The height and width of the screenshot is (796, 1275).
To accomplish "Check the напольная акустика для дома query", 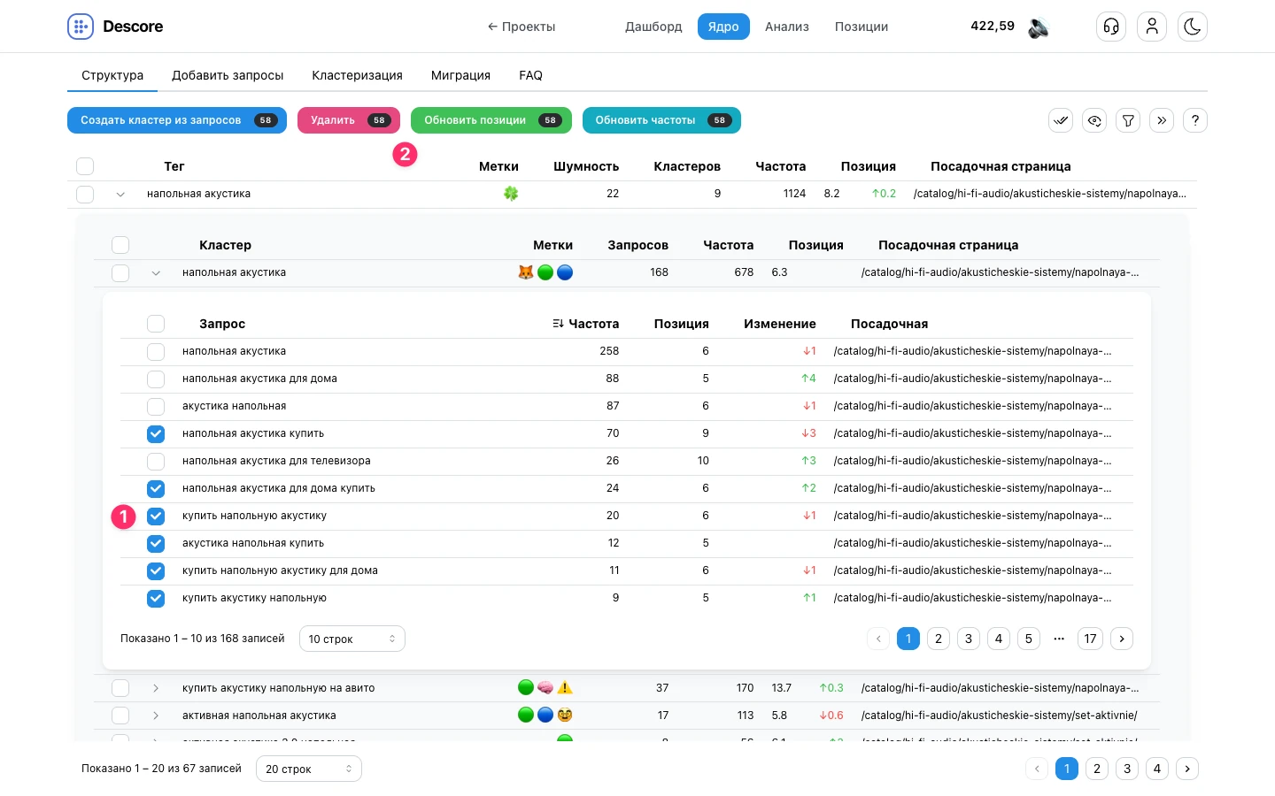I will (156, 379).
